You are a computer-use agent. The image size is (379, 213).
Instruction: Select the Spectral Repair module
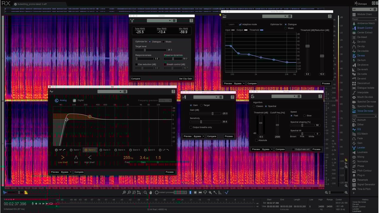coord(365,106)
